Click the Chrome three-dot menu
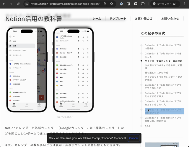The height and width of the screenshot is (147, 189). pos(185,4)
